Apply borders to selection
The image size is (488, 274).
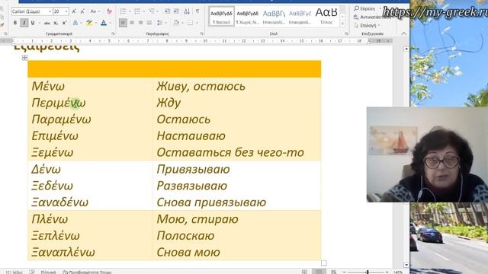pyautogui.click(x=190, y=23)
